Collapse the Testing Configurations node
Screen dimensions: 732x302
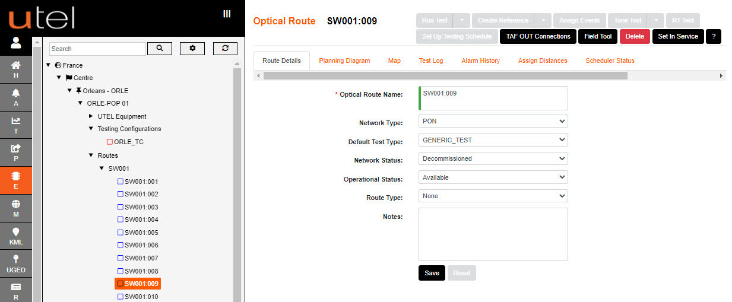[x=91, y=129]
